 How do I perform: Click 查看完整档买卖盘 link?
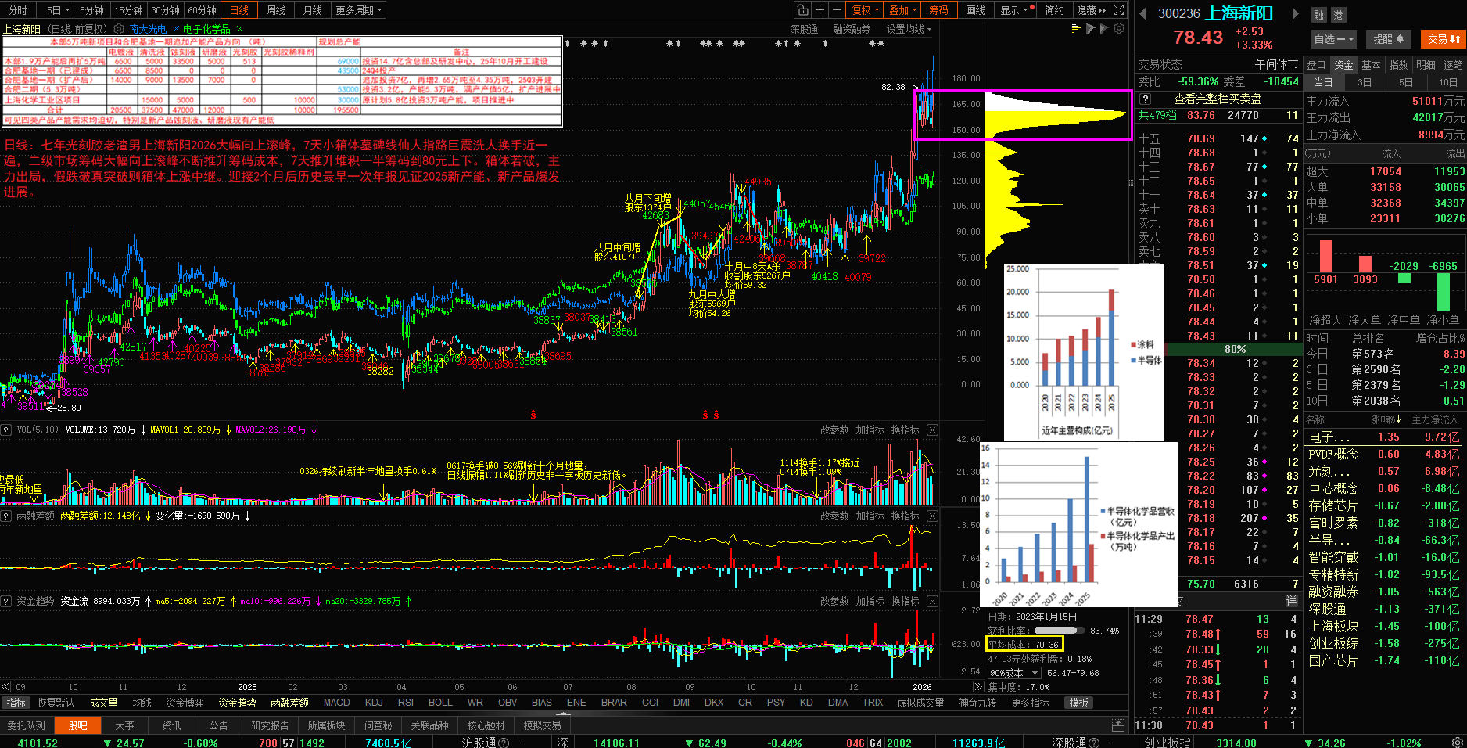tap(1218, 99)
